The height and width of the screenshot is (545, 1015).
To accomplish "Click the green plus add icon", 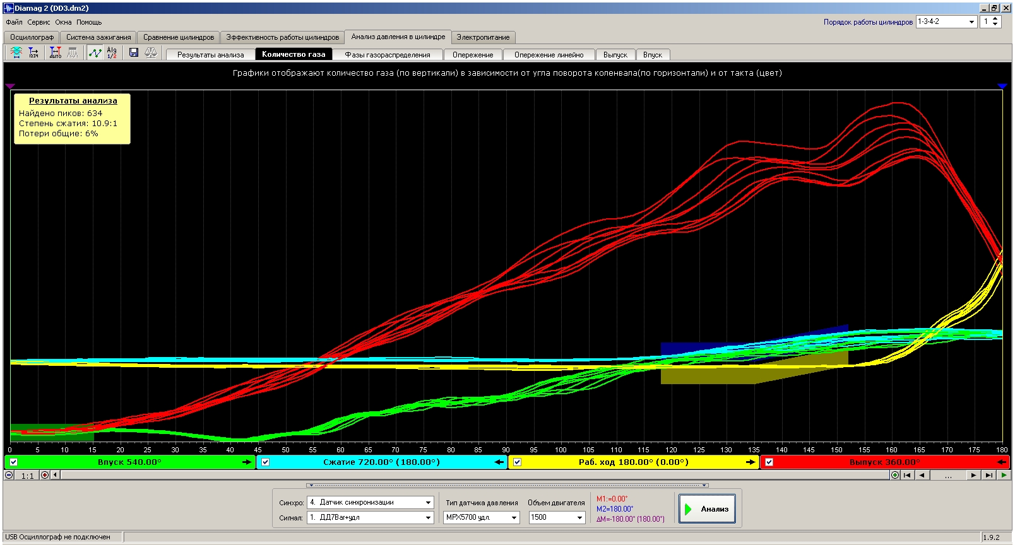I will click(x=895, y=475).
